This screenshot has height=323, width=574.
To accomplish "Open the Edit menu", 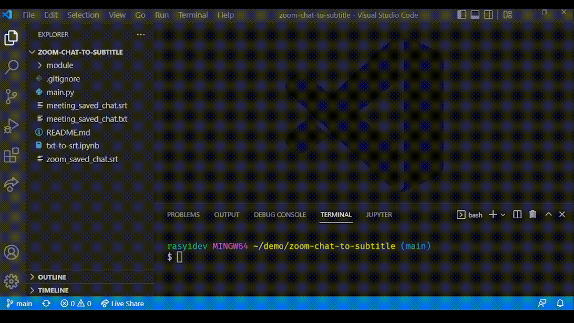I will 51,15.
